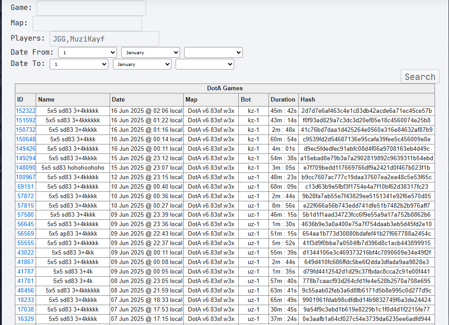The image size is (449, 325).
Task: Open game ID 59151
Action: click(25, 186)
